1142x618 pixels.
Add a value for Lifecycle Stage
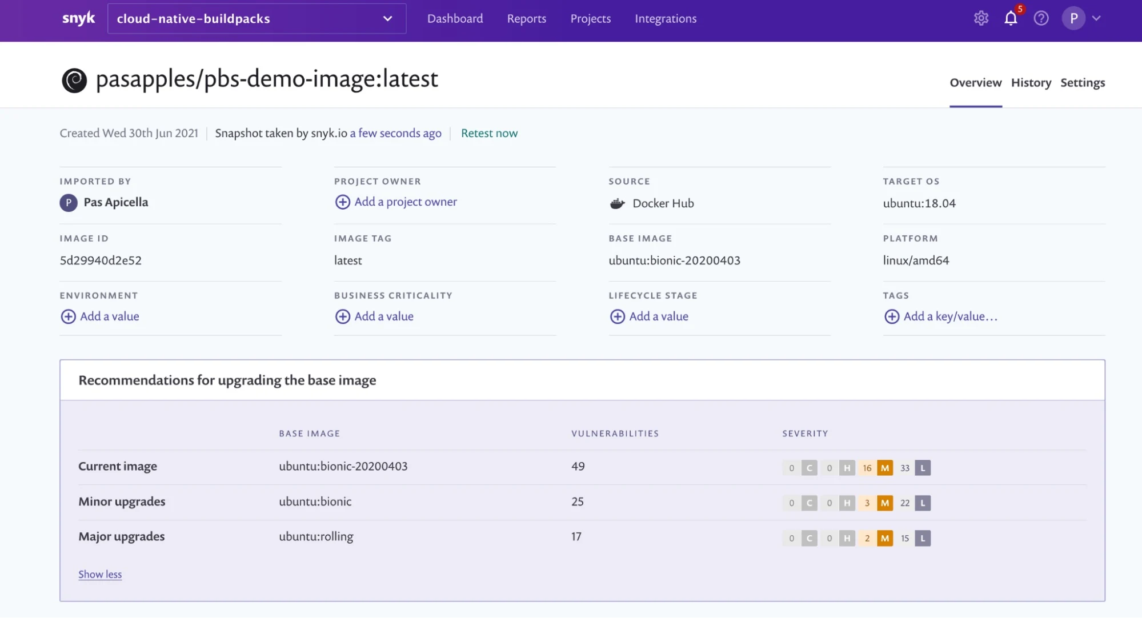click(x=659, y=316)
